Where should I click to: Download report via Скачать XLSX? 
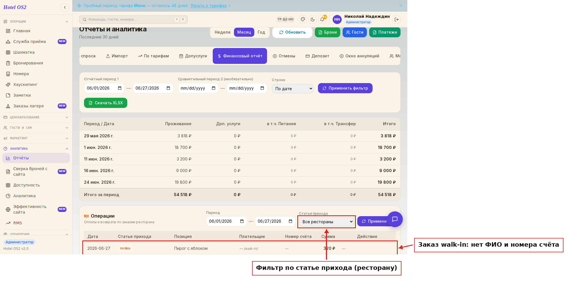106,103
